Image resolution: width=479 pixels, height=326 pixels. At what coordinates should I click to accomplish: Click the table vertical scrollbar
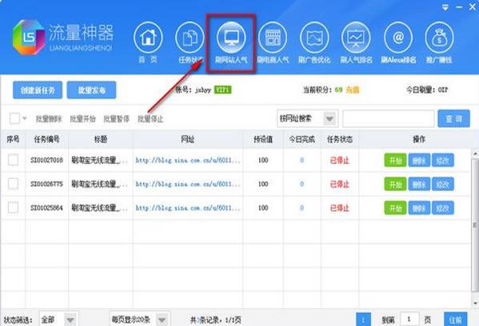pyautogui.click(x=475, y=226)
